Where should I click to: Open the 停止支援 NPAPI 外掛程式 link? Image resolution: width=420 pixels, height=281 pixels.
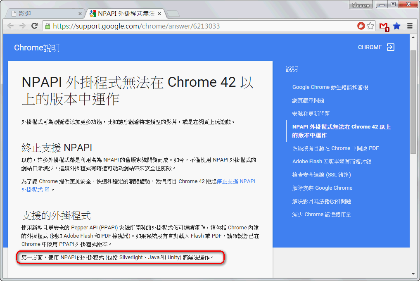pos(138,186)
